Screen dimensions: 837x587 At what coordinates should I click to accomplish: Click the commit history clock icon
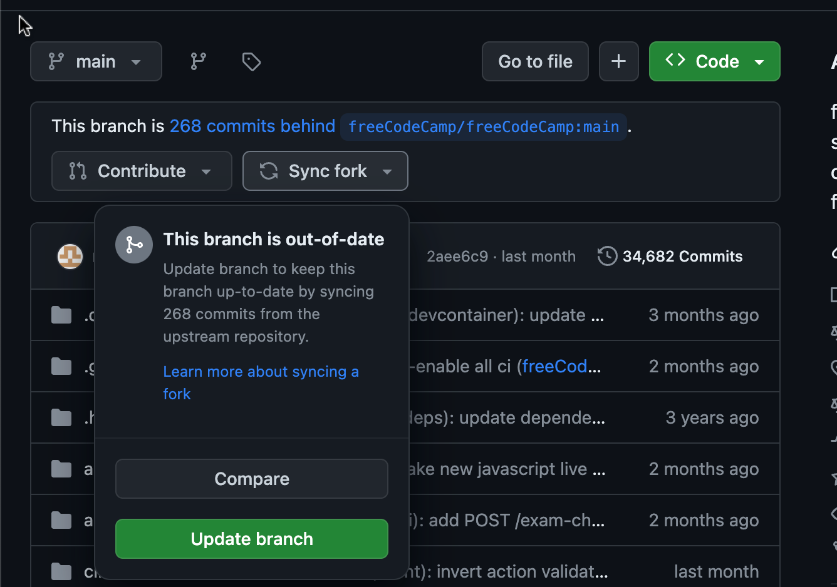[x=607, y=256]
